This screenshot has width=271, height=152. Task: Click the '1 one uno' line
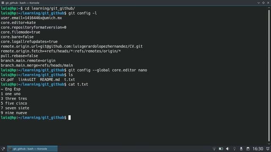(x=11, y=94)
